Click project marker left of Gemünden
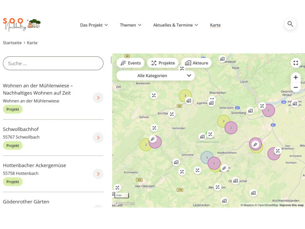The height and width of the screenshot is (229, 305). click(x=154, y=128)
